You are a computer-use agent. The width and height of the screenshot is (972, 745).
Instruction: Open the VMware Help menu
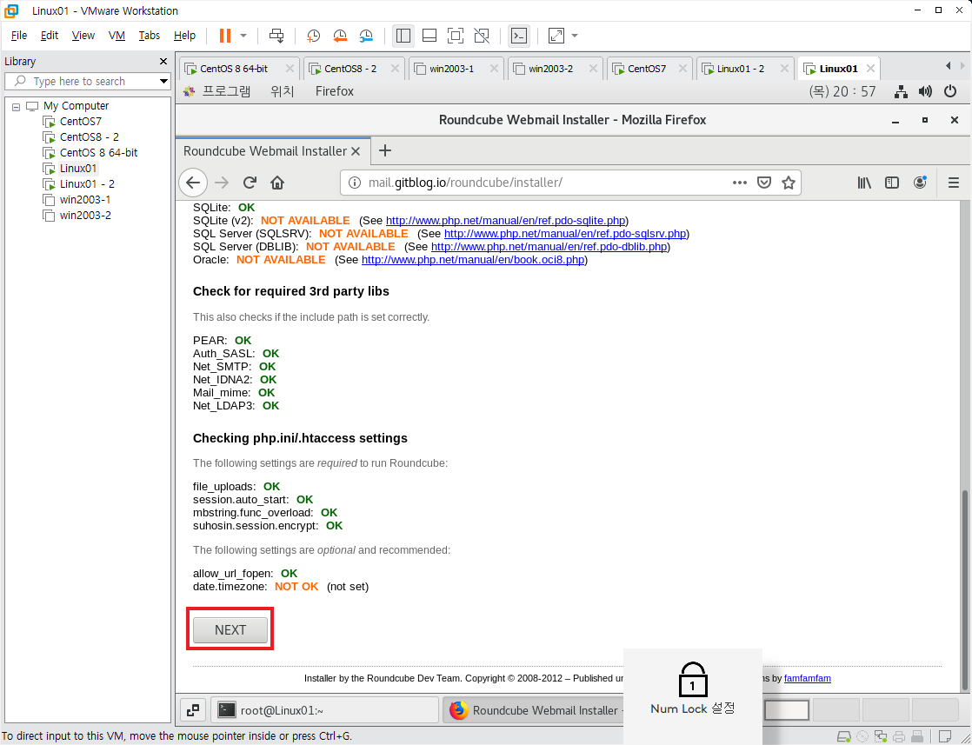click(x=184, y=36)
